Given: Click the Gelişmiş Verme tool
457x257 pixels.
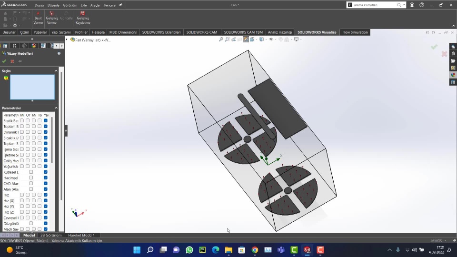Looking at the screenshot, I should pos(51,18).
